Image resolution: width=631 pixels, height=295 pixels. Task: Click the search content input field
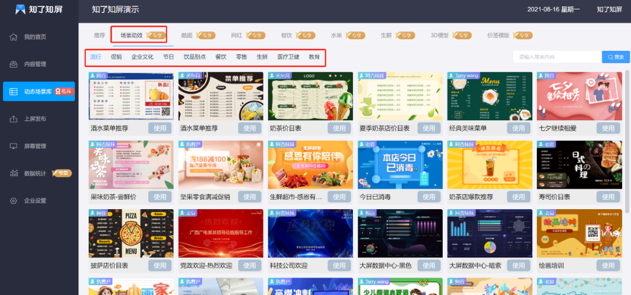coord(557,57)
